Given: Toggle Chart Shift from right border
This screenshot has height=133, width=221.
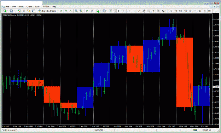Looking at the screenshot, I should click(x=92, y=11).
